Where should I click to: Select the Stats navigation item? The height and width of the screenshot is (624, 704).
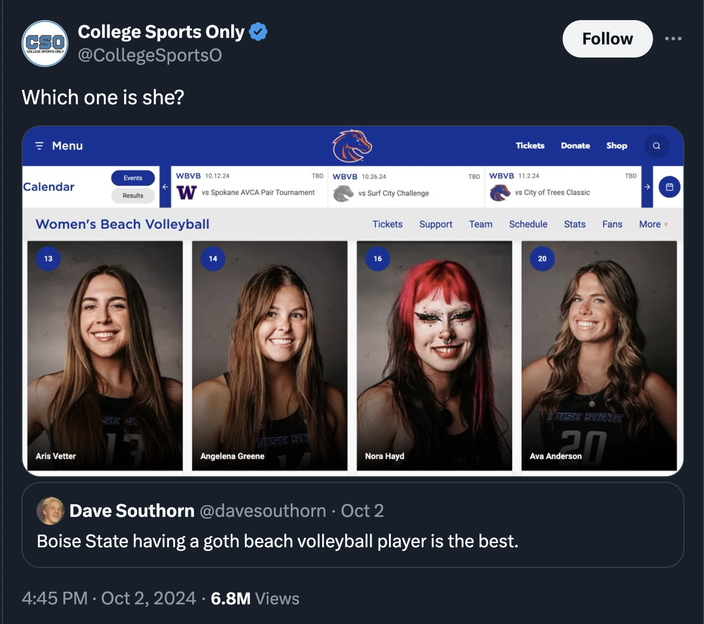[x=574, y=225]
